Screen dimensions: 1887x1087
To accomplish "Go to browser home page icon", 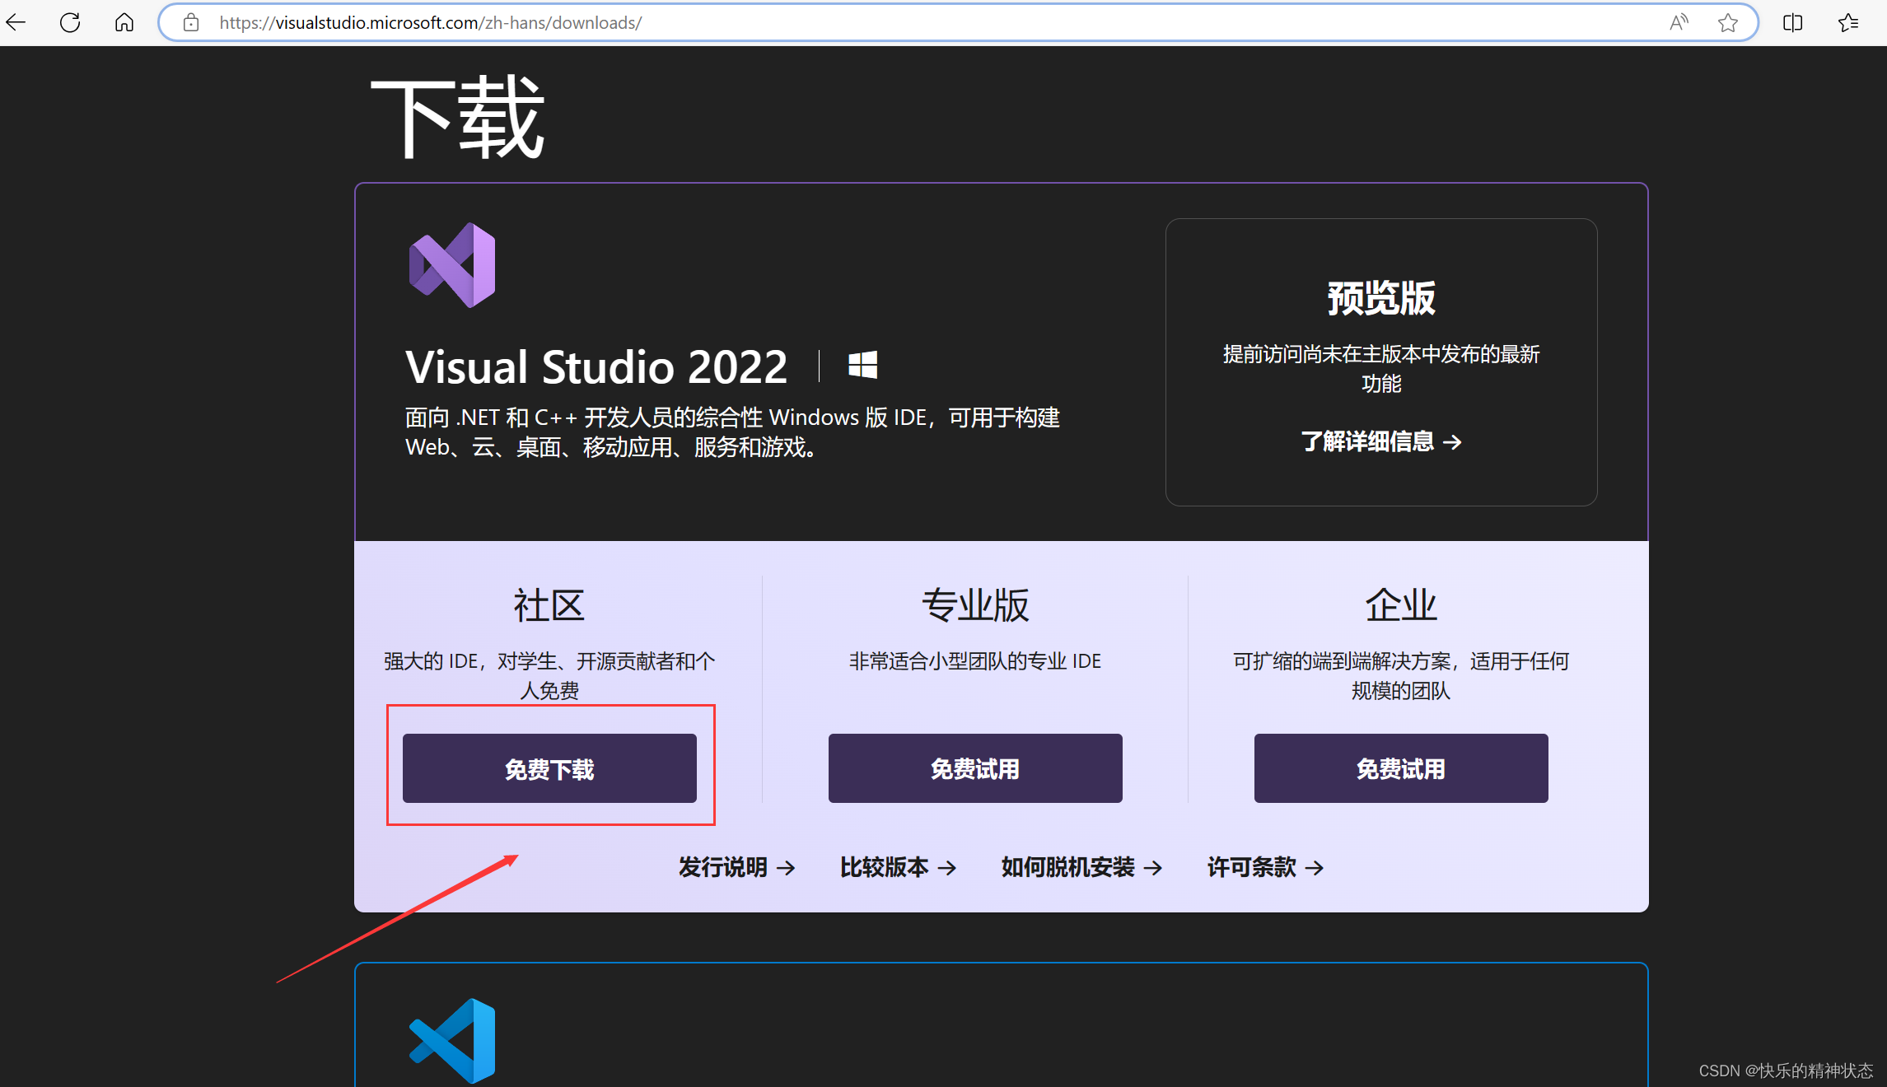I will 124,22.
